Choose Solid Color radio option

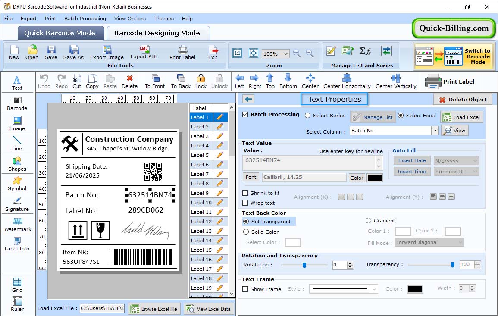click(x=246, y=232)
